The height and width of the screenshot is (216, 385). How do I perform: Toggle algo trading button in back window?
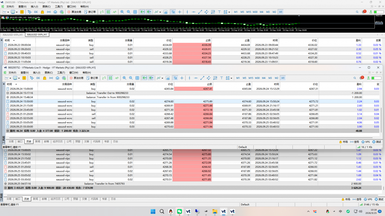(x=74, y=12)
